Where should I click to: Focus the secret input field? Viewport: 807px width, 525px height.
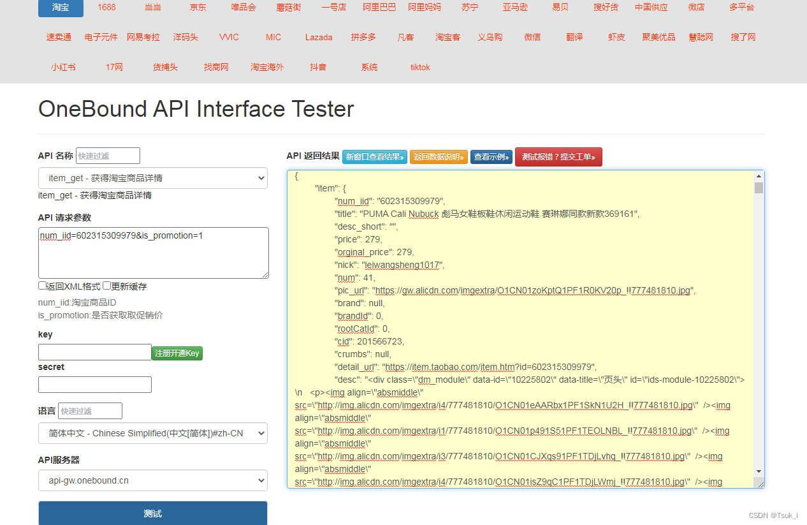point(95,385)
